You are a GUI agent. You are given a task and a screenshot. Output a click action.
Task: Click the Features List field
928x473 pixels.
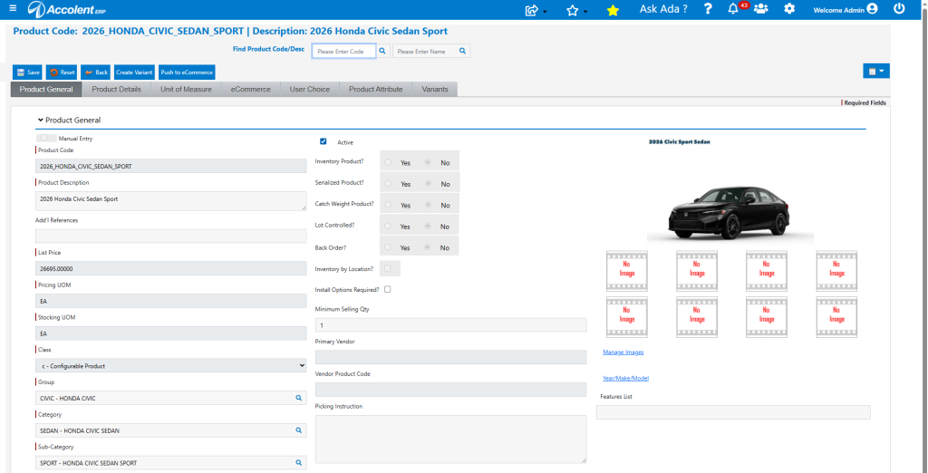[x=733, y=412]
